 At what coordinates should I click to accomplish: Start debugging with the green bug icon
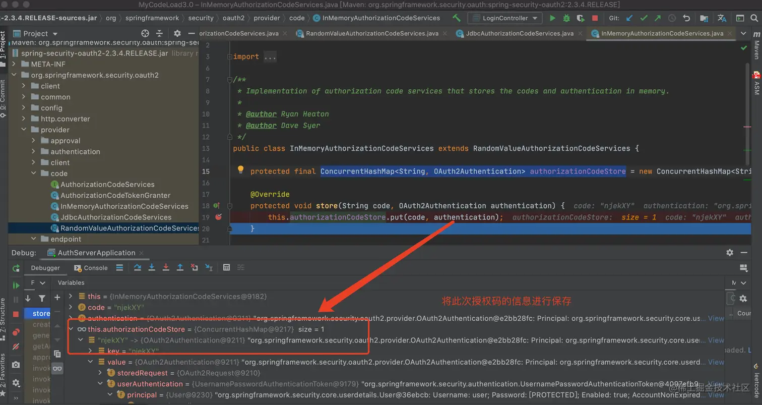click(566, 18)
